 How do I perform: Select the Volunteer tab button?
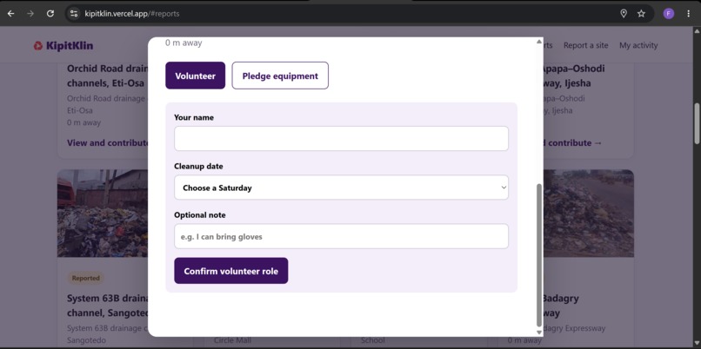coord(196,76)
